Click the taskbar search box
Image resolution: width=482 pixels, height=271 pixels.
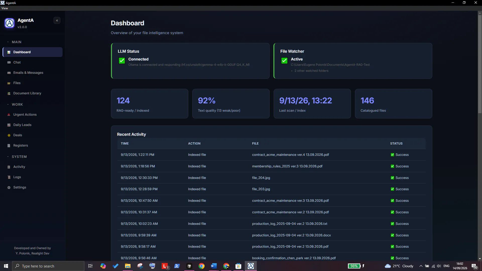pyautogui.click(x=48, y=266)
